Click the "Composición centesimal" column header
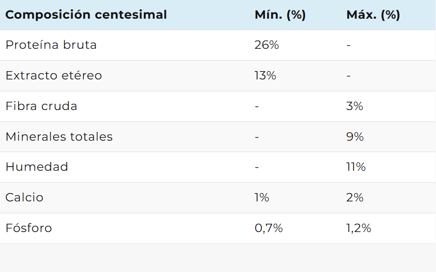436x272 pixels. [86, 15]
